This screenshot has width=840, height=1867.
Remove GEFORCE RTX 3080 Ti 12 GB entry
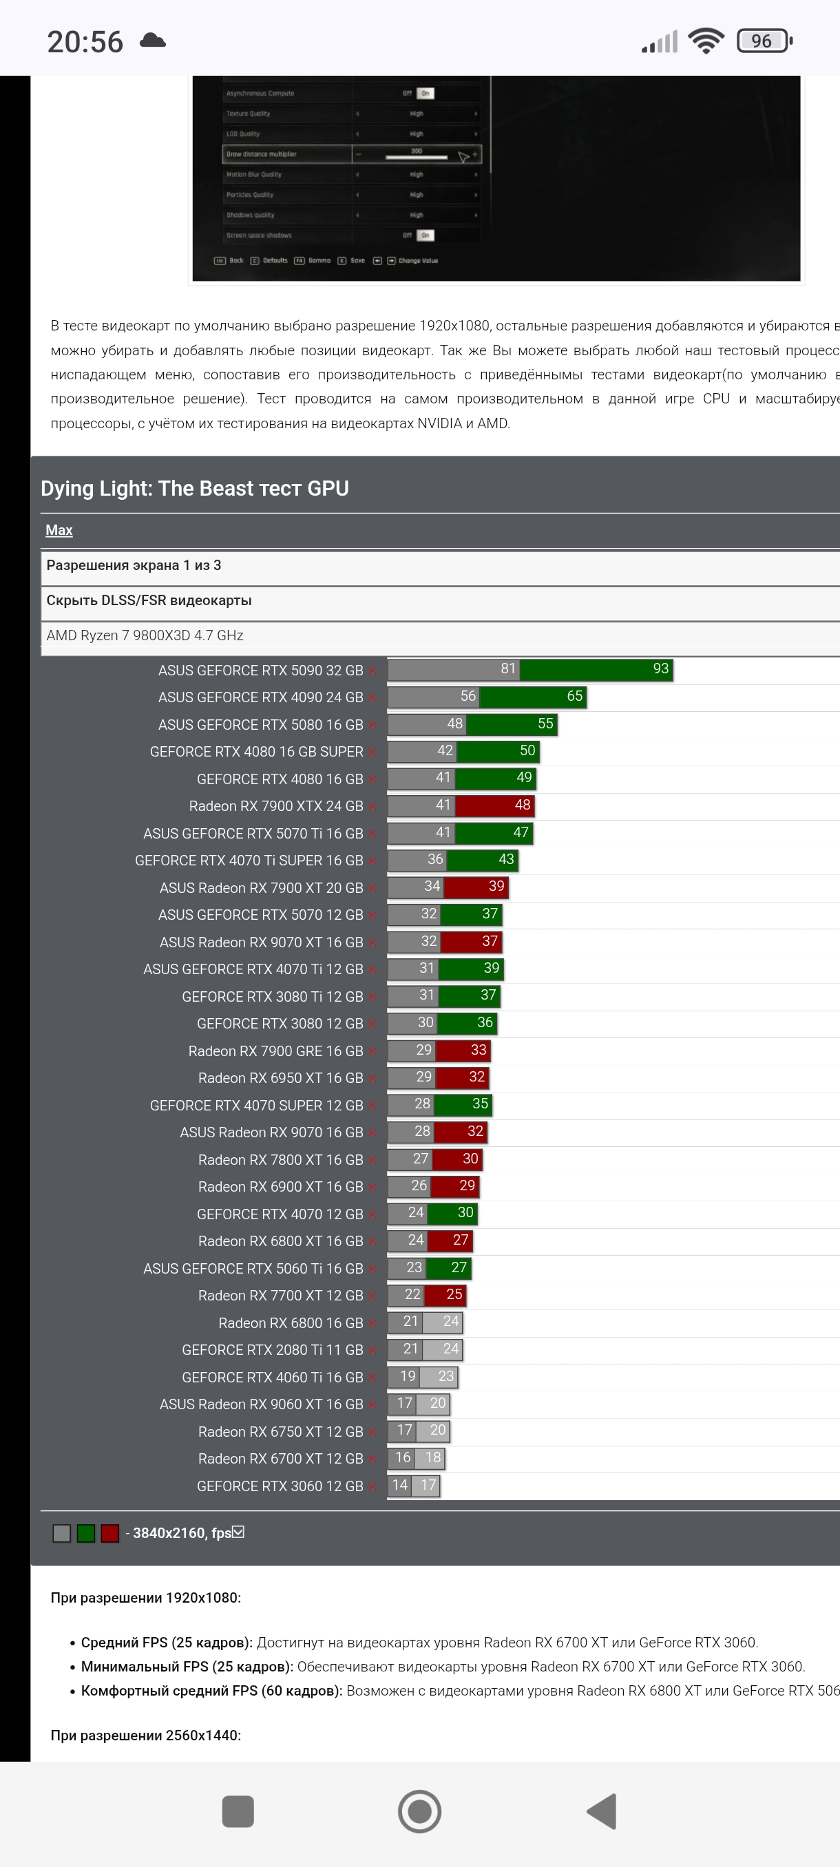[x=372, y=998]
